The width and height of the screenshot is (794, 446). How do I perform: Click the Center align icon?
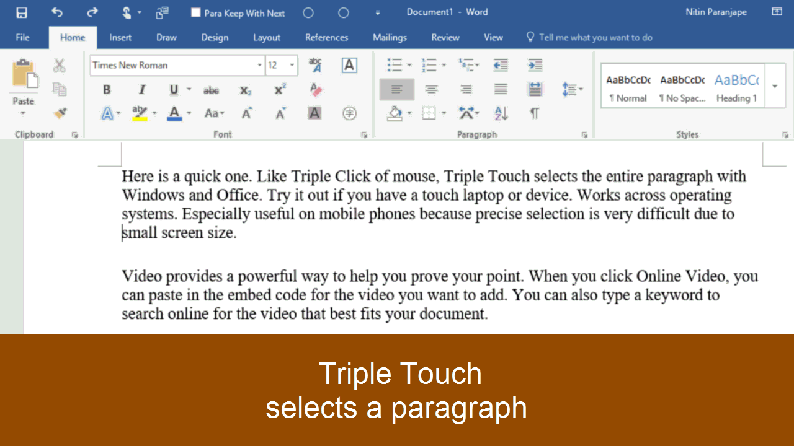point(431,90)
